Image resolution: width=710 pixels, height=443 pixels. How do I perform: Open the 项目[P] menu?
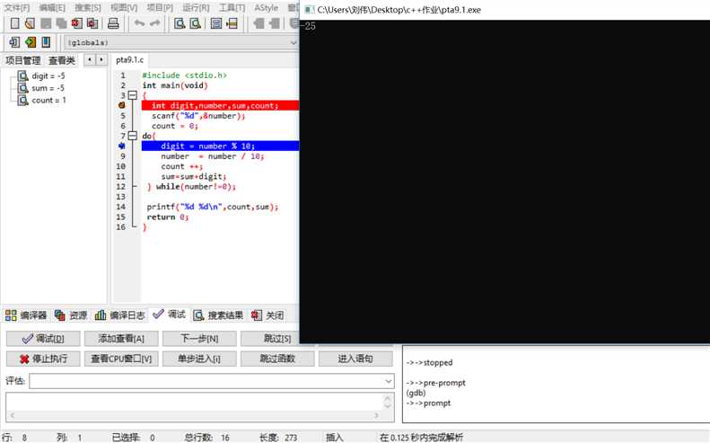(160, 8)
